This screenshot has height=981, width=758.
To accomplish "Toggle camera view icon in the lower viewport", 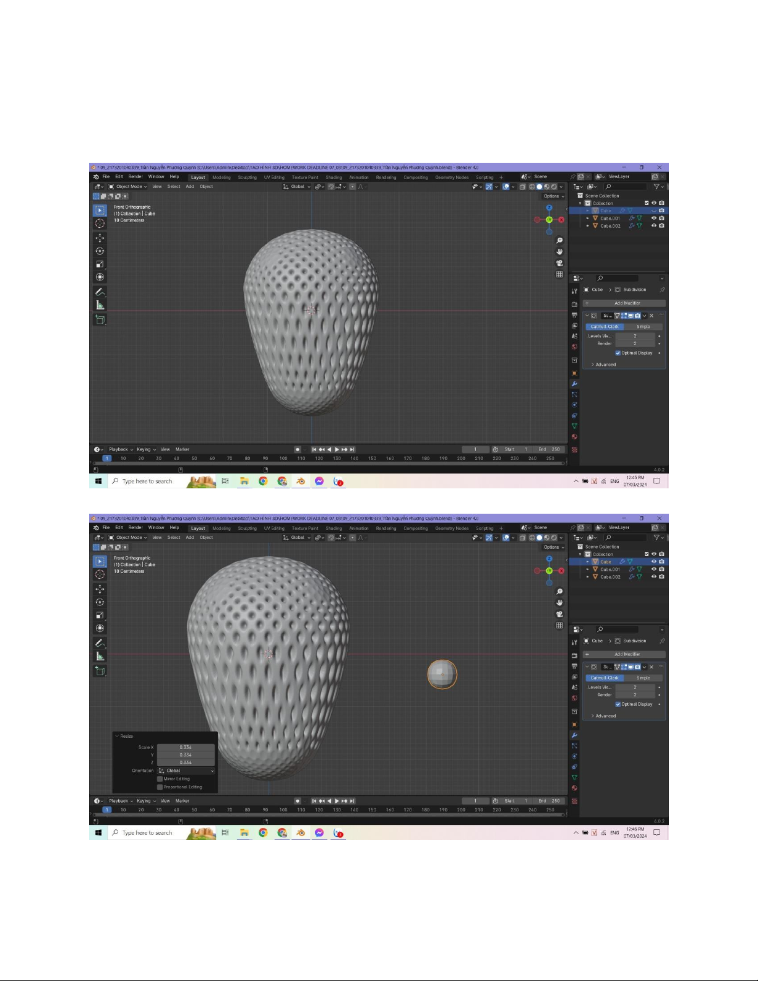I will click(559, 614).
